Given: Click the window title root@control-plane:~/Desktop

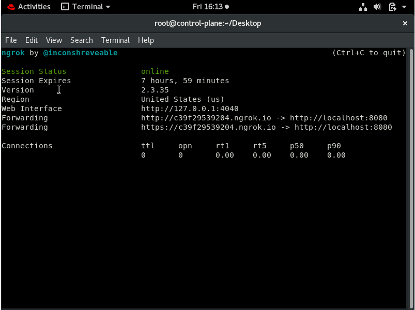Looking at the screenshot, I should coord(208,23).
